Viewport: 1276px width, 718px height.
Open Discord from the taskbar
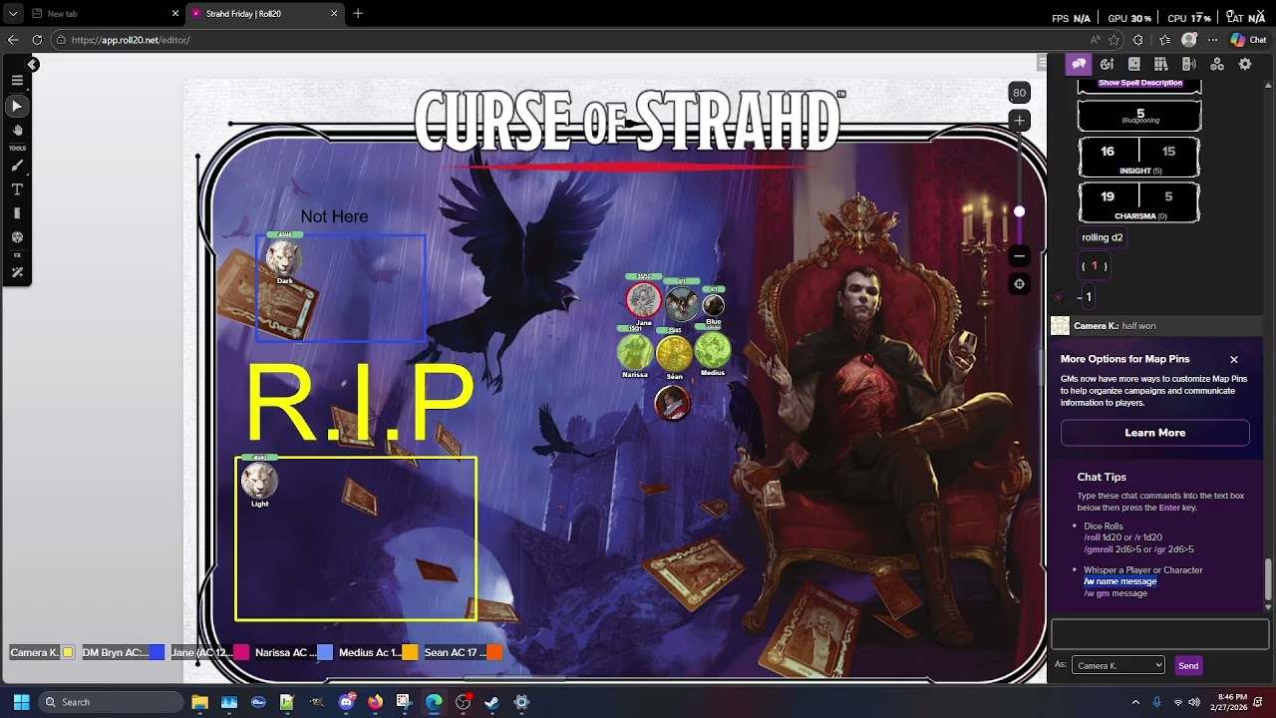346,702
